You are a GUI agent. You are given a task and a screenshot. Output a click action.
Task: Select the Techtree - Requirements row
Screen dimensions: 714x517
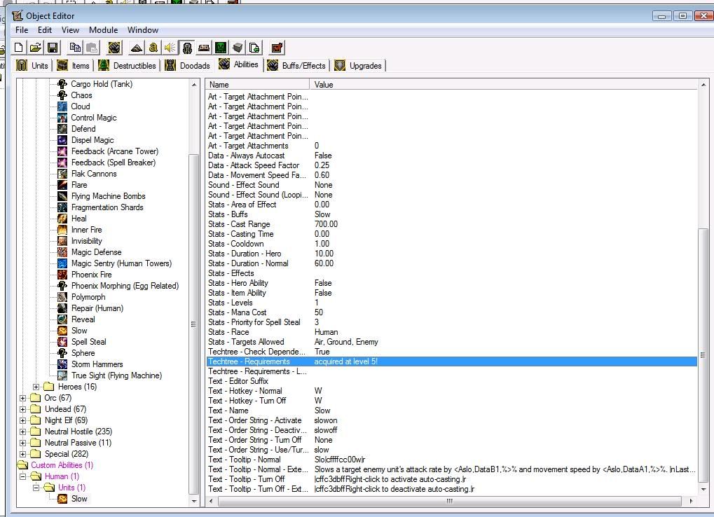(452, 361)
